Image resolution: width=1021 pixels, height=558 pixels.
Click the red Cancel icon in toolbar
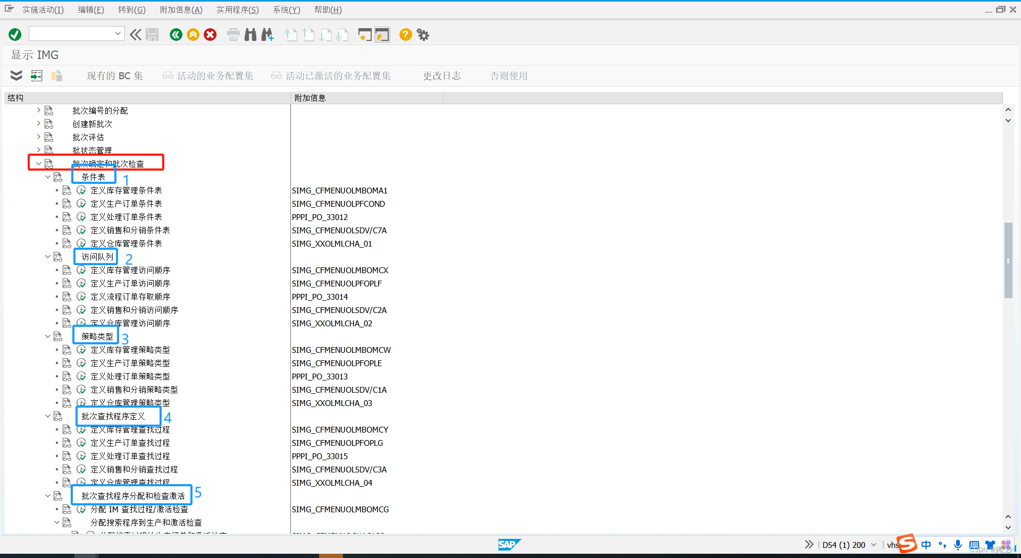tap(210, 34)
